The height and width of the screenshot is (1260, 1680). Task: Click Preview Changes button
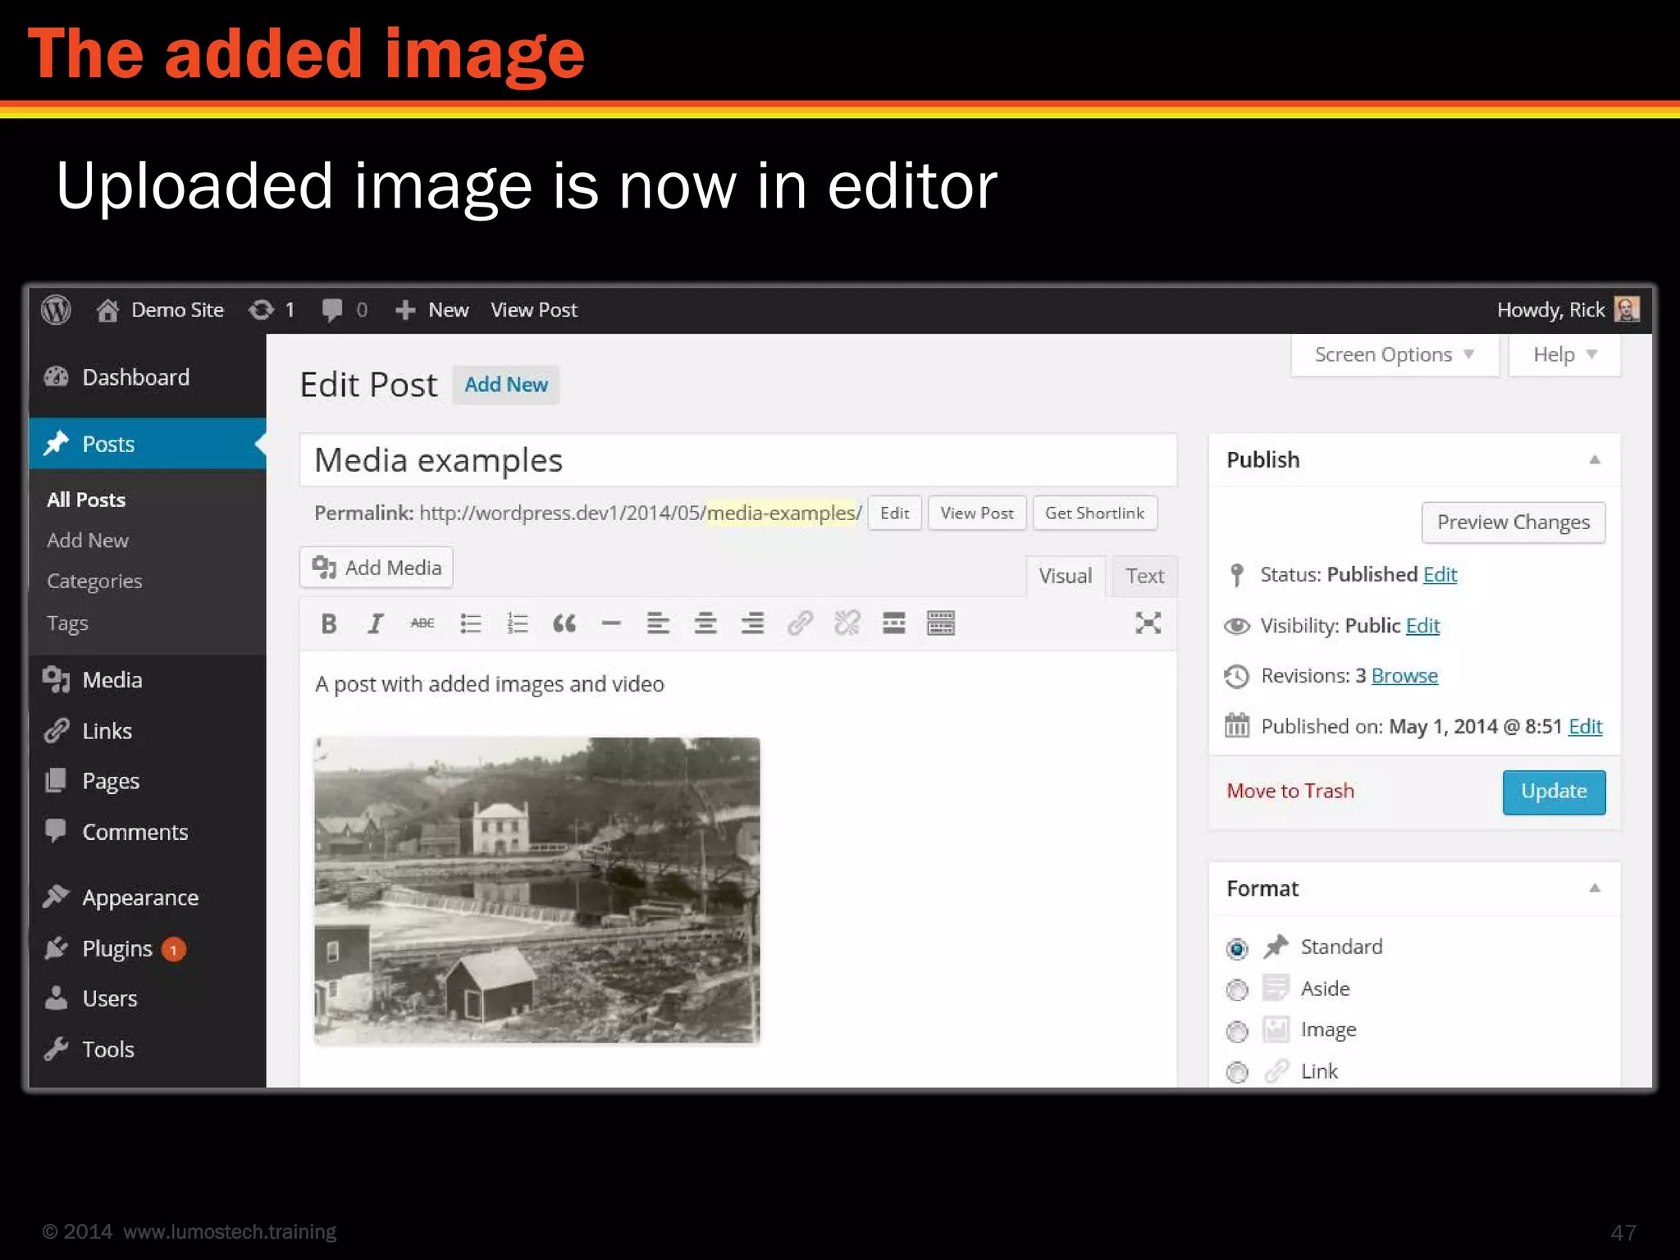coord(1513,523)
